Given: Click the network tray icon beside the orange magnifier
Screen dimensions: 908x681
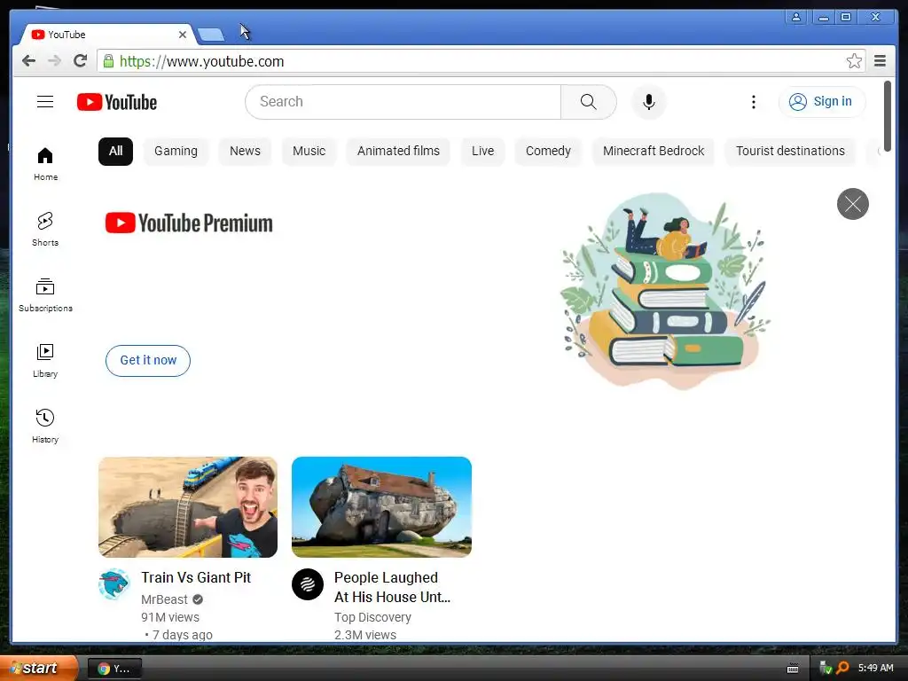Looking at the screenshot, I should pyautogui.click(x=826, y=669).
